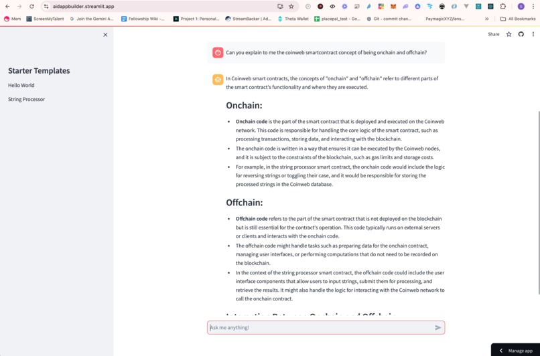Click the user question about coinweb smartcontract
This screenshot has height=356, width=540.
326,53
